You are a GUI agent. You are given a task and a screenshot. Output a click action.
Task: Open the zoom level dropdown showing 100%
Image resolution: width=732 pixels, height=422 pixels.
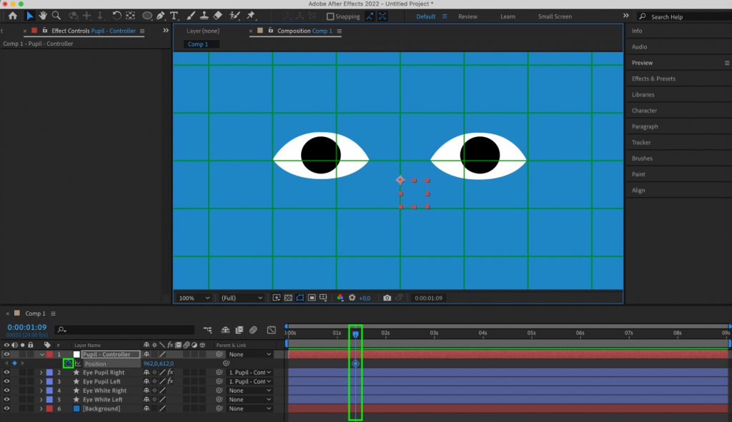[x=193, y=298]
